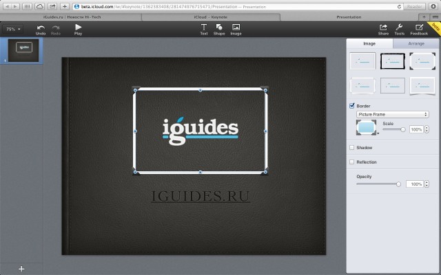Click the Undo icon
The height and width of the screenshot is (275, 441).
click(41, 30)
